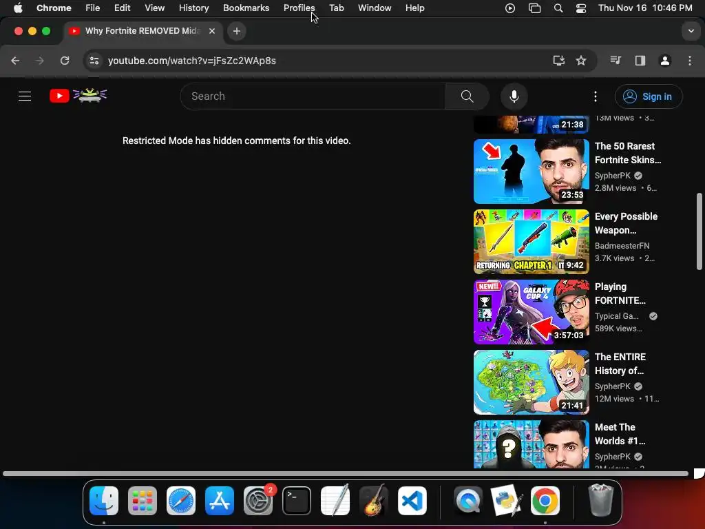Click BadmeesterFN channel name
This screenshot has height=529, width=705.
(622, 246)
